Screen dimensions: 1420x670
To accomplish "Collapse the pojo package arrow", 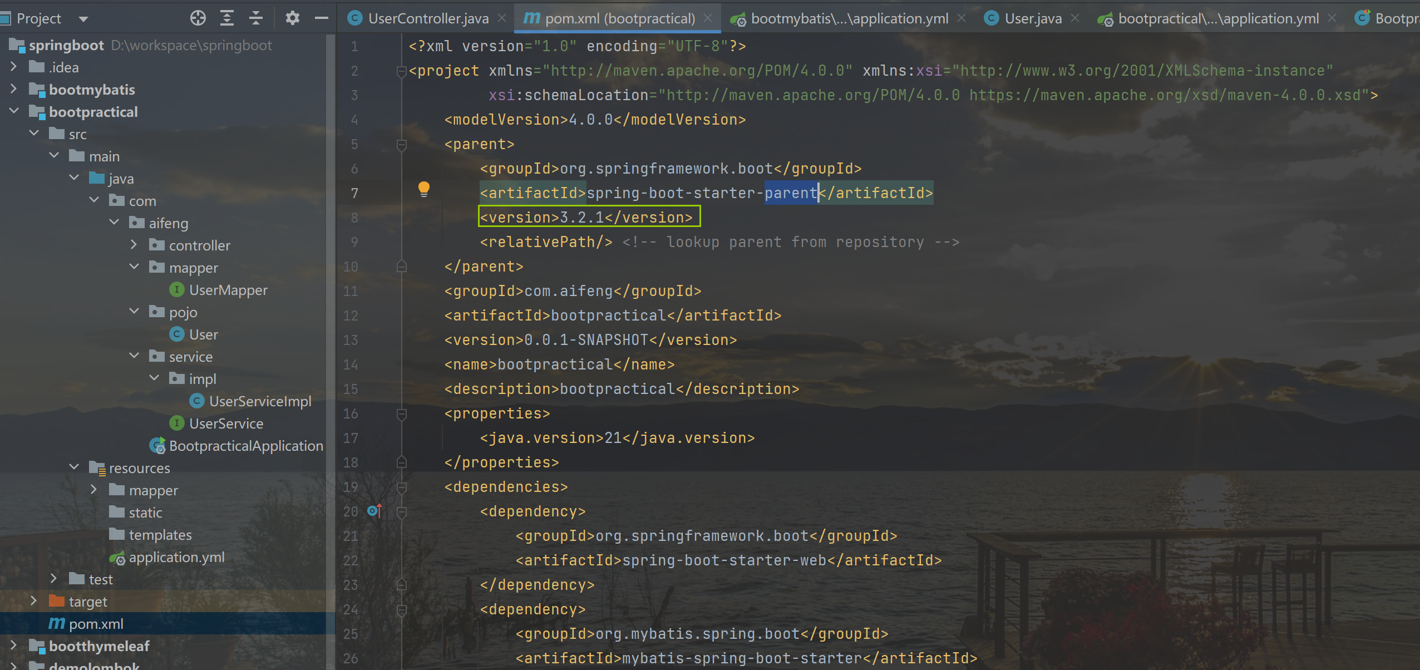I will 134,312.
